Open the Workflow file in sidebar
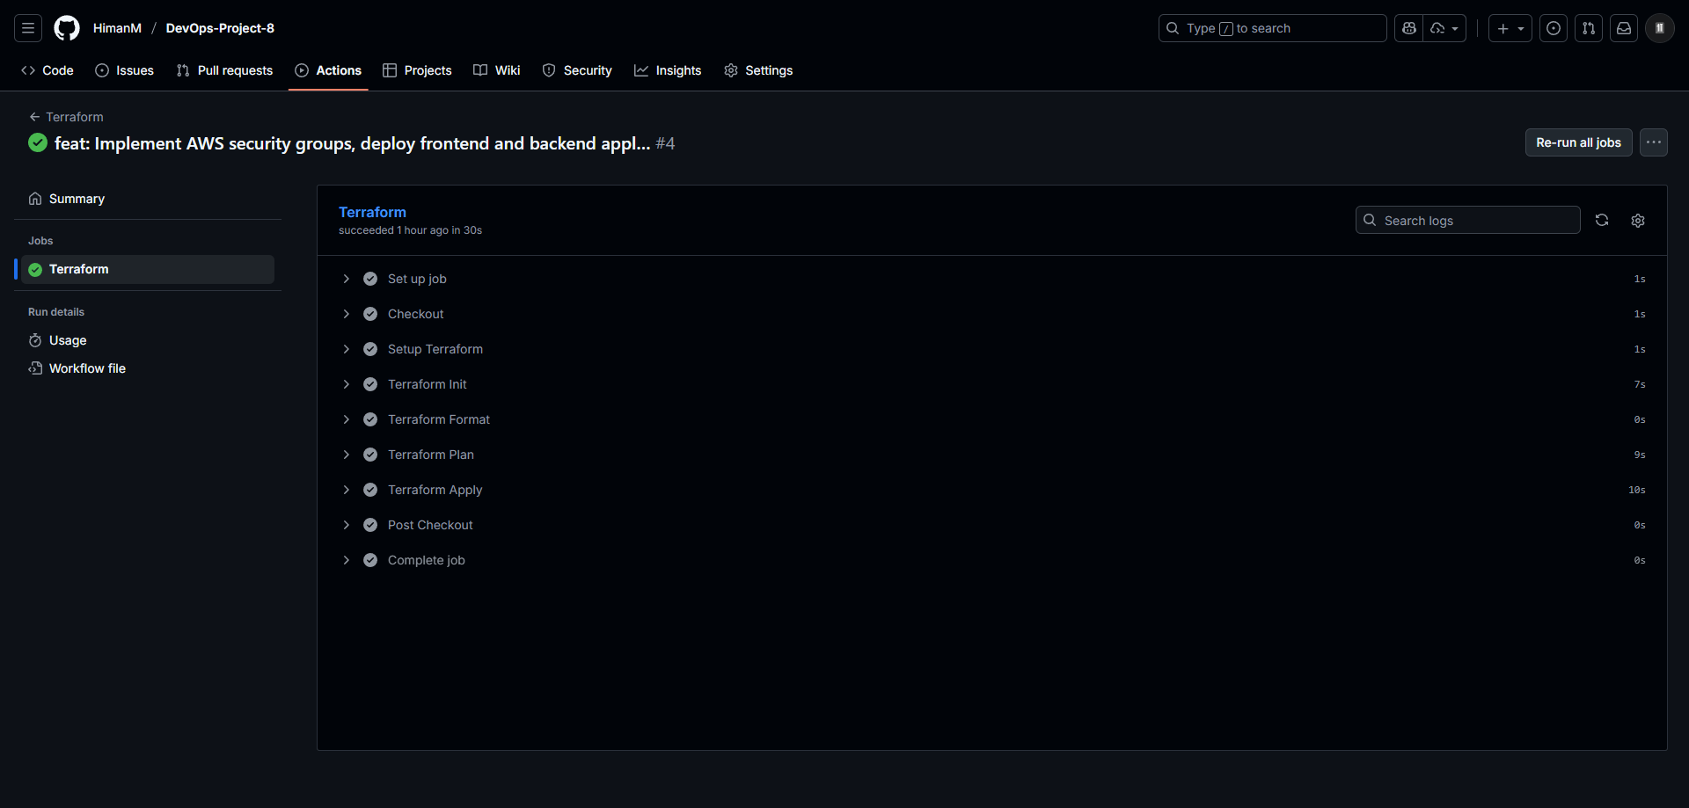 [x=87, y=368]
